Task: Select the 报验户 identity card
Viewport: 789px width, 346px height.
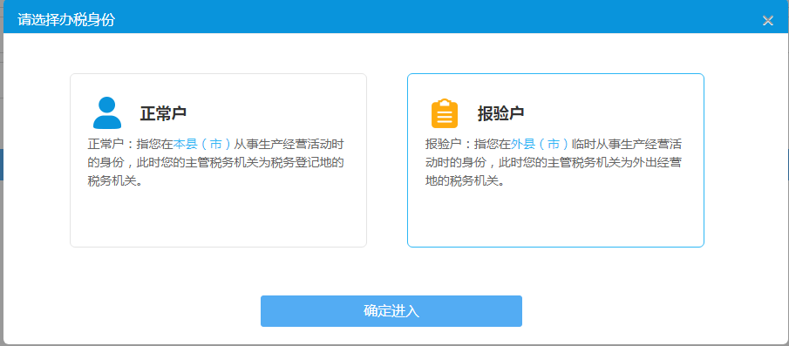Action: (555, 160)
